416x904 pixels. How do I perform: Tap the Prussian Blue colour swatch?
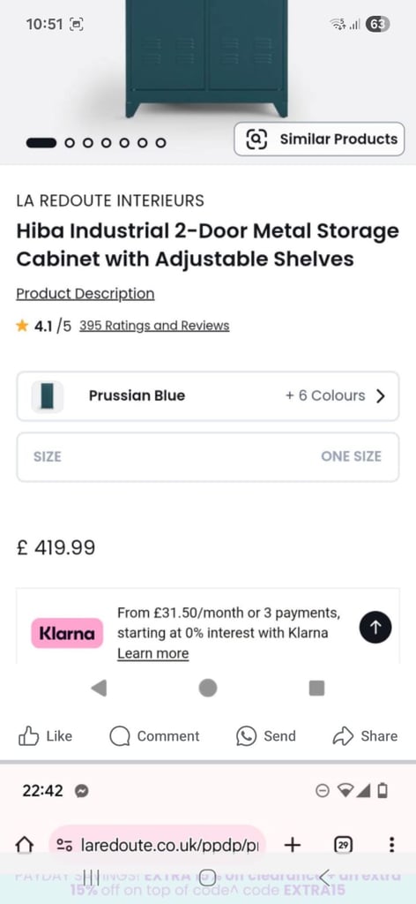pyautogui.click(x=48, y=396)
